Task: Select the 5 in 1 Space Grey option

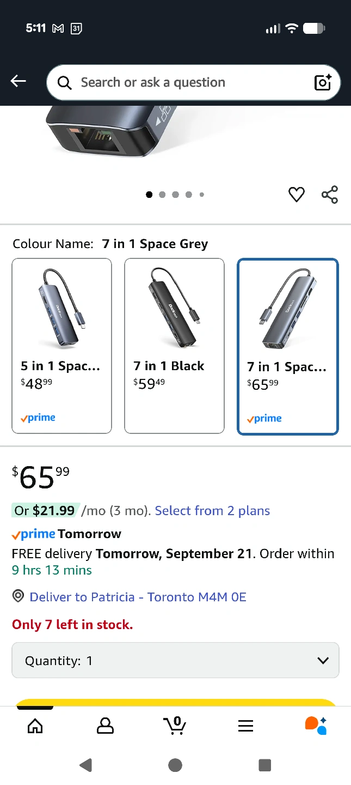Action: pyautogui.click(x=62, y=346)
